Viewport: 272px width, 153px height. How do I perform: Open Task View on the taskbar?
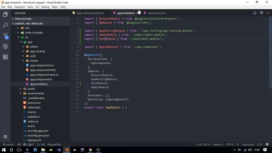pyautogui.click(x=19, y=150)
